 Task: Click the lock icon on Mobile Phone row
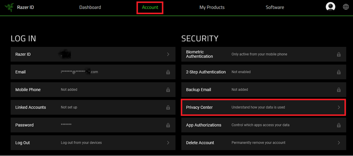[168, 90]
